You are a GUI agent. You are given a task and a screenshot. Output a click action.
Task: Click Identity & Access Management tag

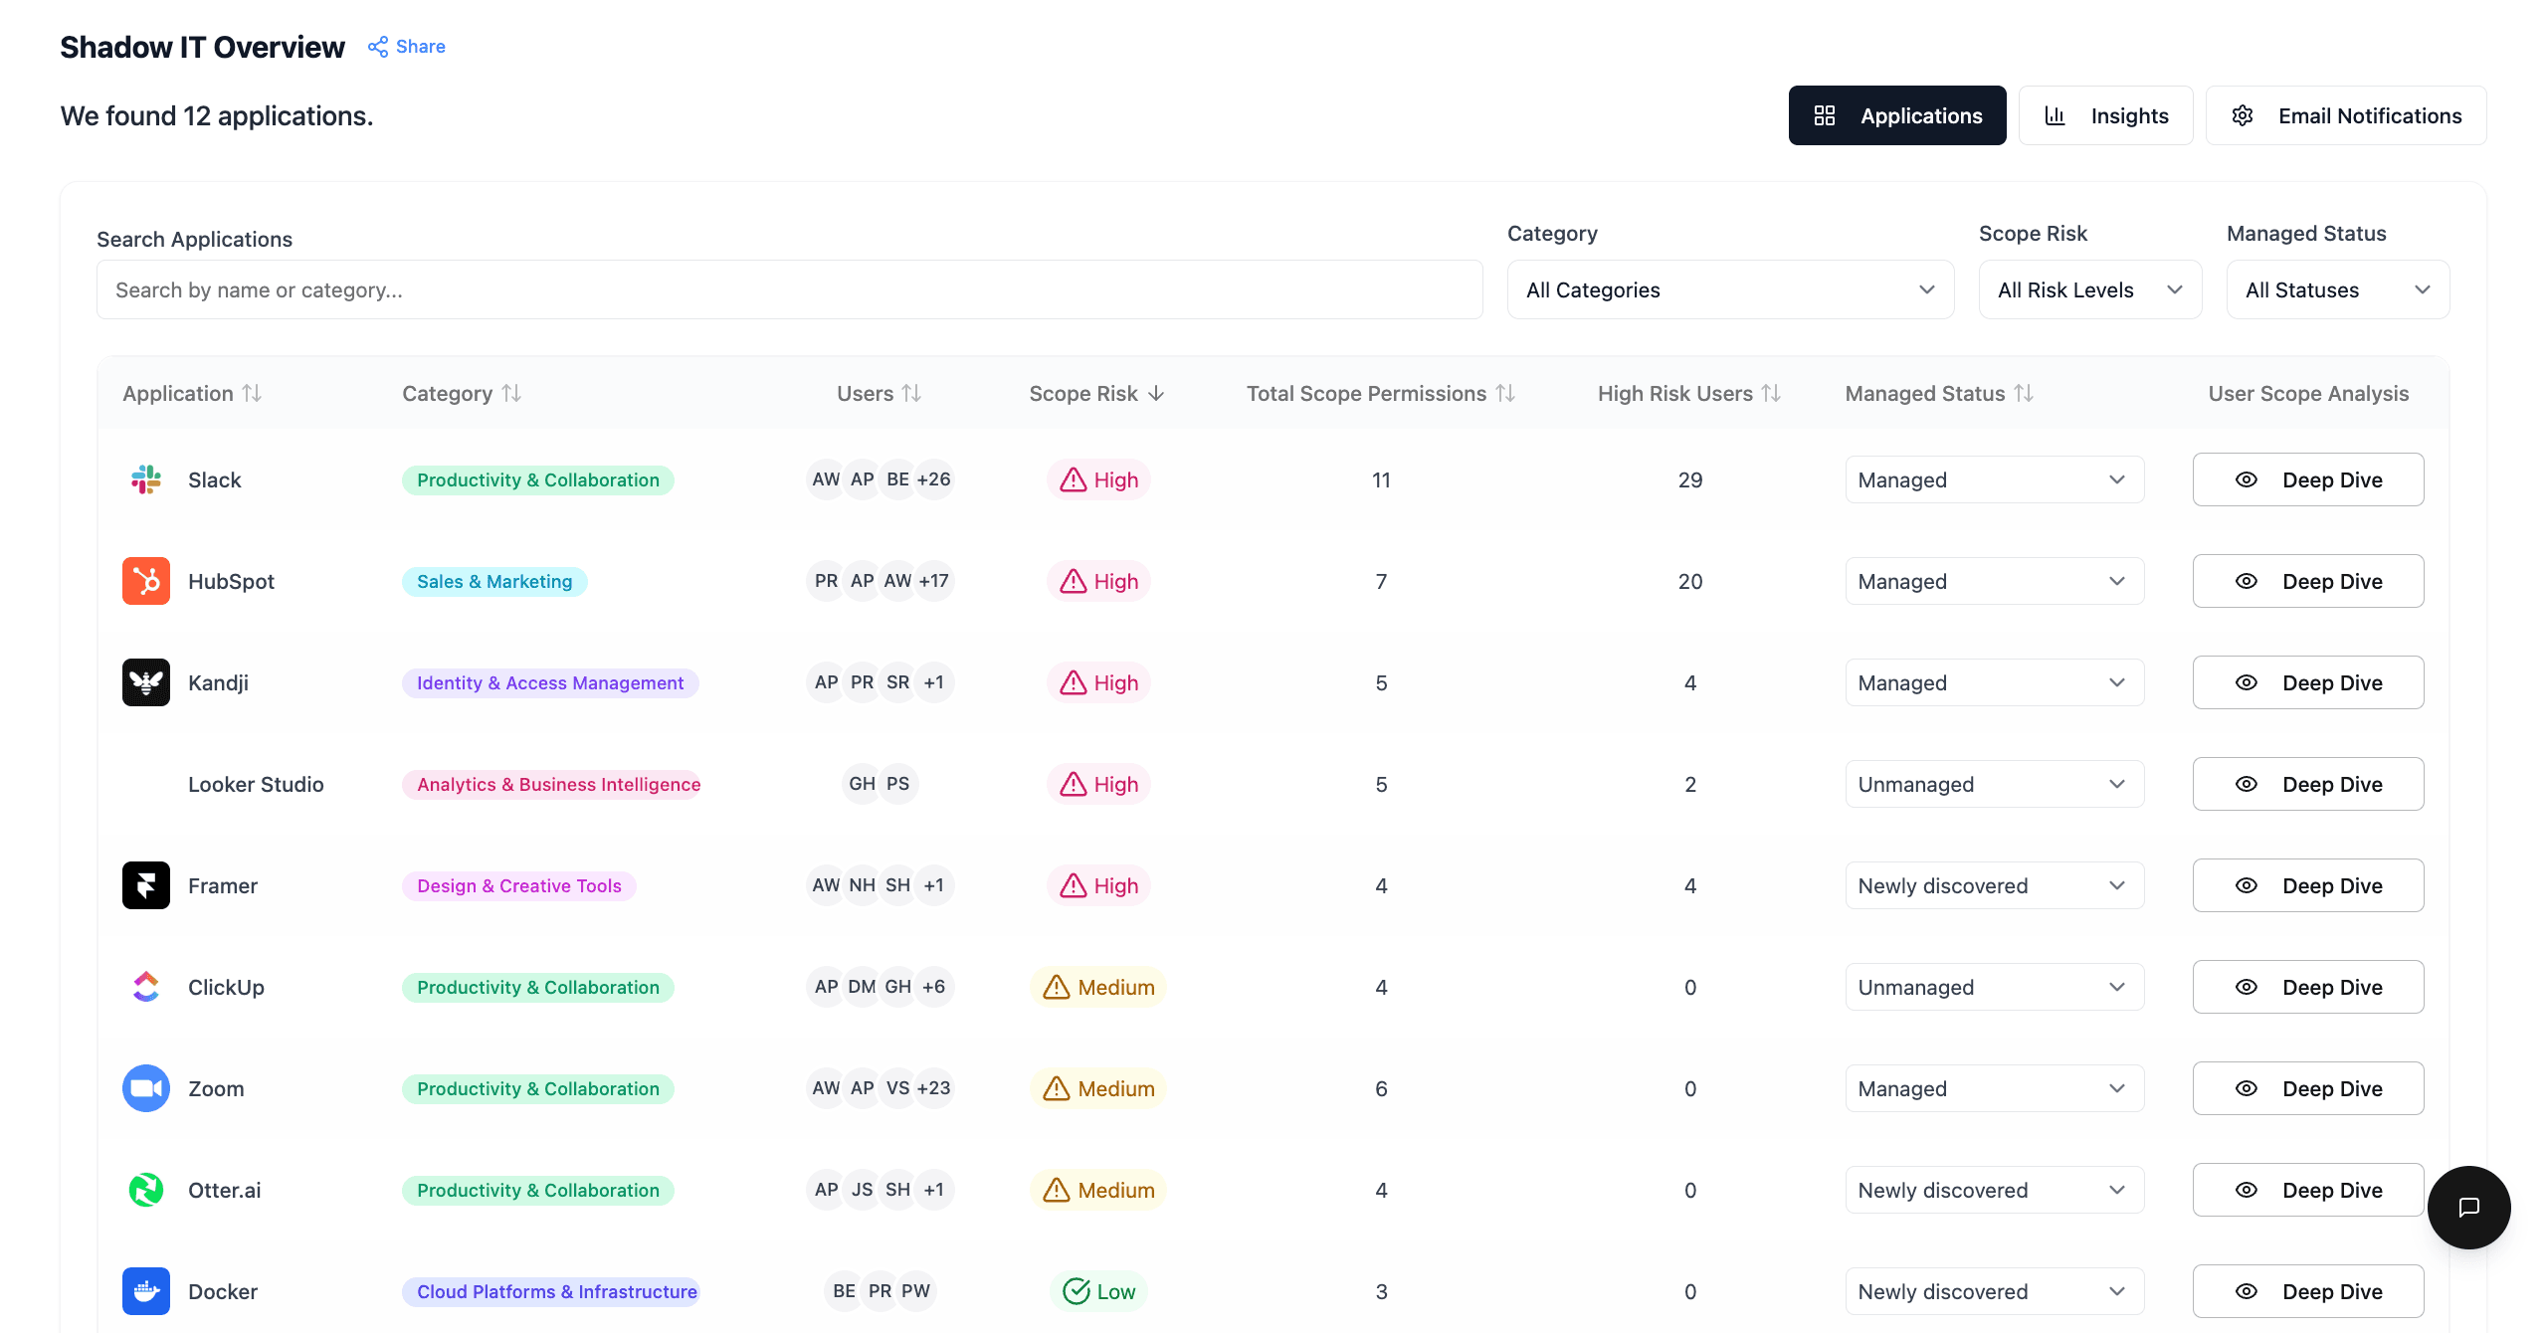(550, 682)
